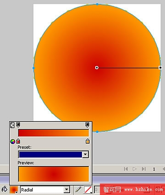Expand the Preset dropdown arrow
This screenshot has height=195, width=165.
pos(85,155)
